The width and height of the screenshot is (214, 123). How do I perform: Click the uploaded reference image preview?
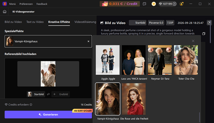48,74
